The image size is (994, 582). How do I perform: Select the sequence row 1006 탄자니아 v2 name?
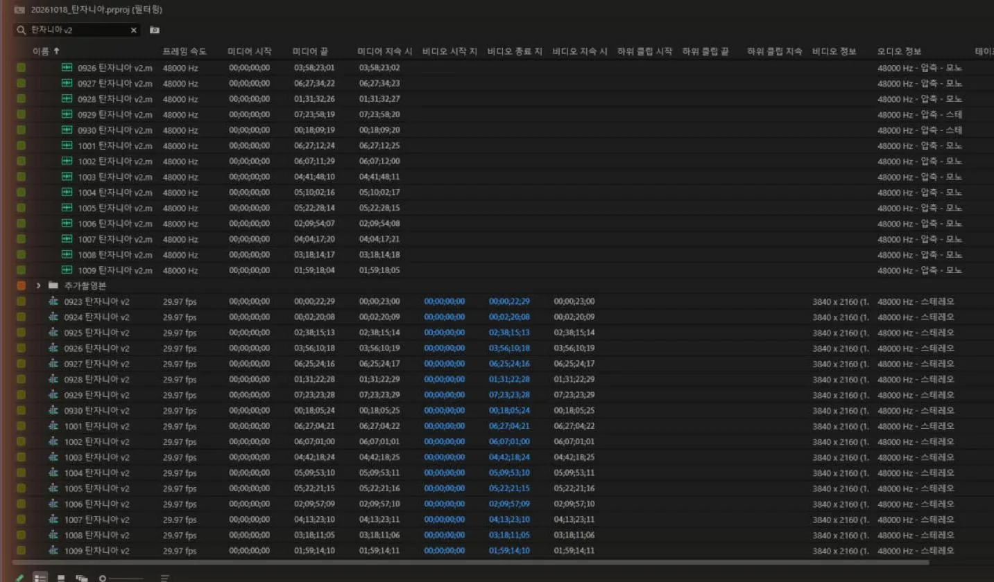[x=97, y=504]
